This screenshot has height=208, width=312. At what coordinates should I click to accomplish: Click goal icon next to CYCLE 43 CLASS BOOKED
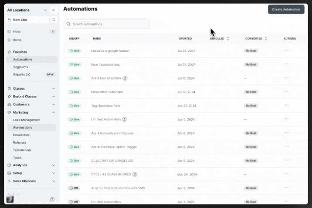[135, 174]
